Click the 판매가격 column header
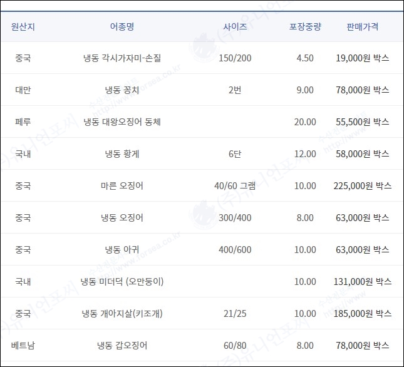 363,26
